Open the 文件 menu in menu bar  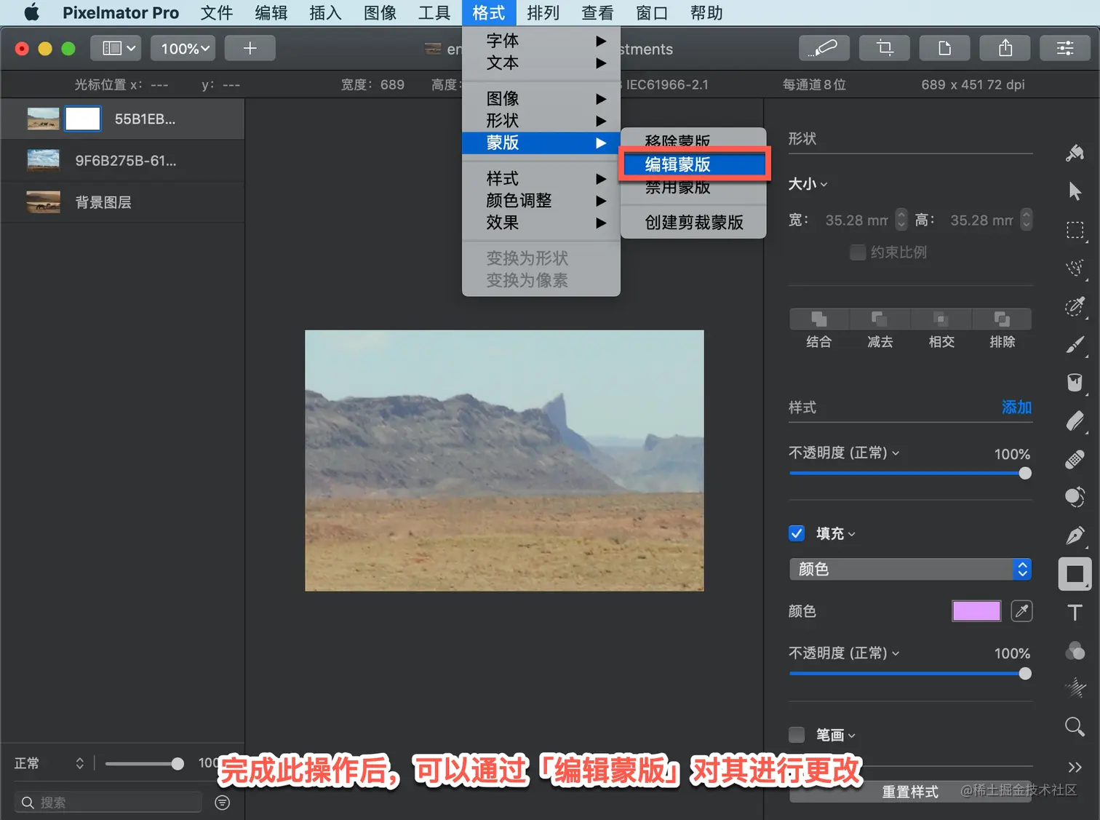[217, 13]
